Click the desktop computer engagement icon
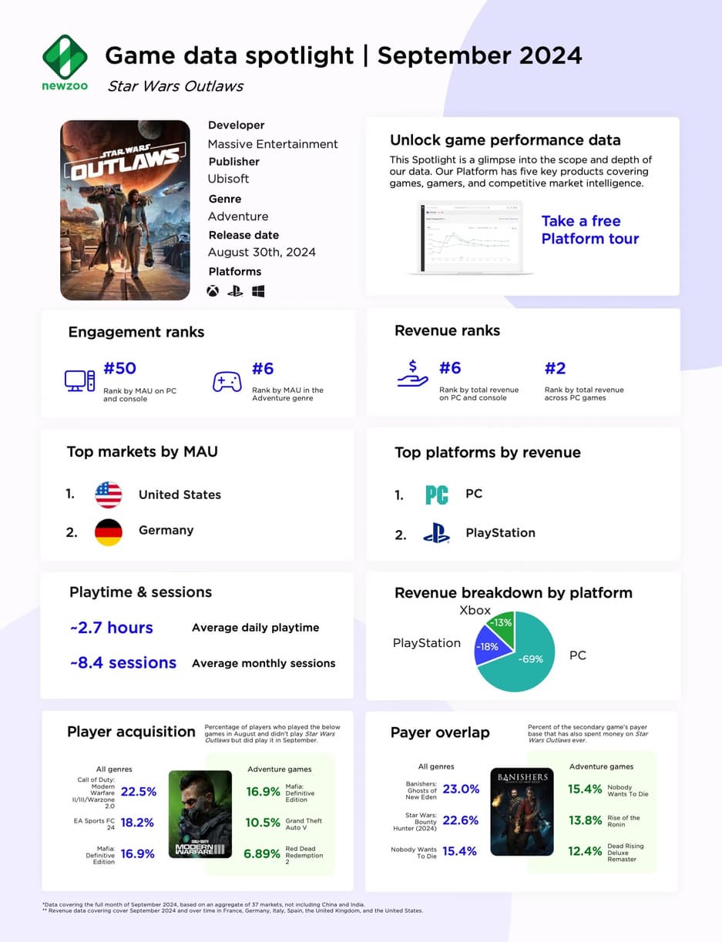Image resolution: width=722 pixels, height=942 pixels. click(x=79, y=380)
